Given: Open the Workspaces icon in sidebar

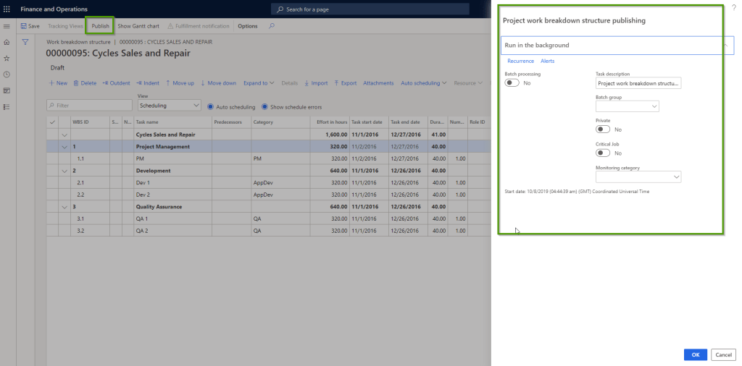Looking at the screenshot, I should pos(7,90).
